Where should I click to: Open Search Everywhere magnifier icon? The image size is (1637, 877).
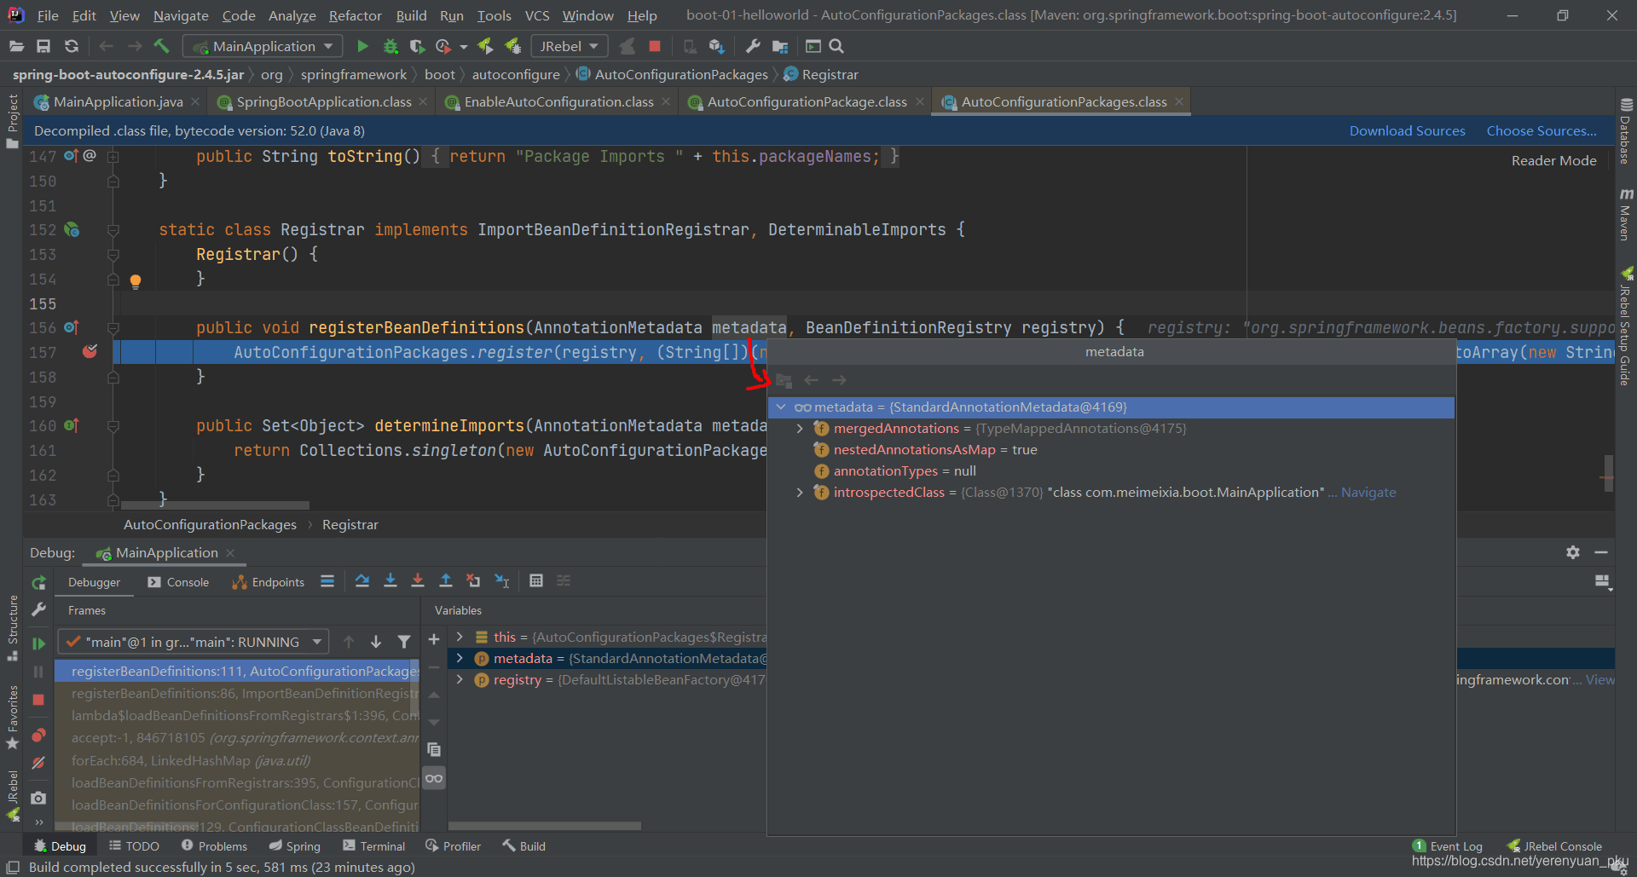click(836, 46)
